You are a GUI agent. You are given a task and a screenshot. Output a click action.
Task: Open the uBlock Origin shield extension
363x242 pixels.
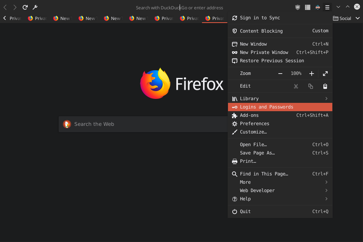tap(298, 7)
